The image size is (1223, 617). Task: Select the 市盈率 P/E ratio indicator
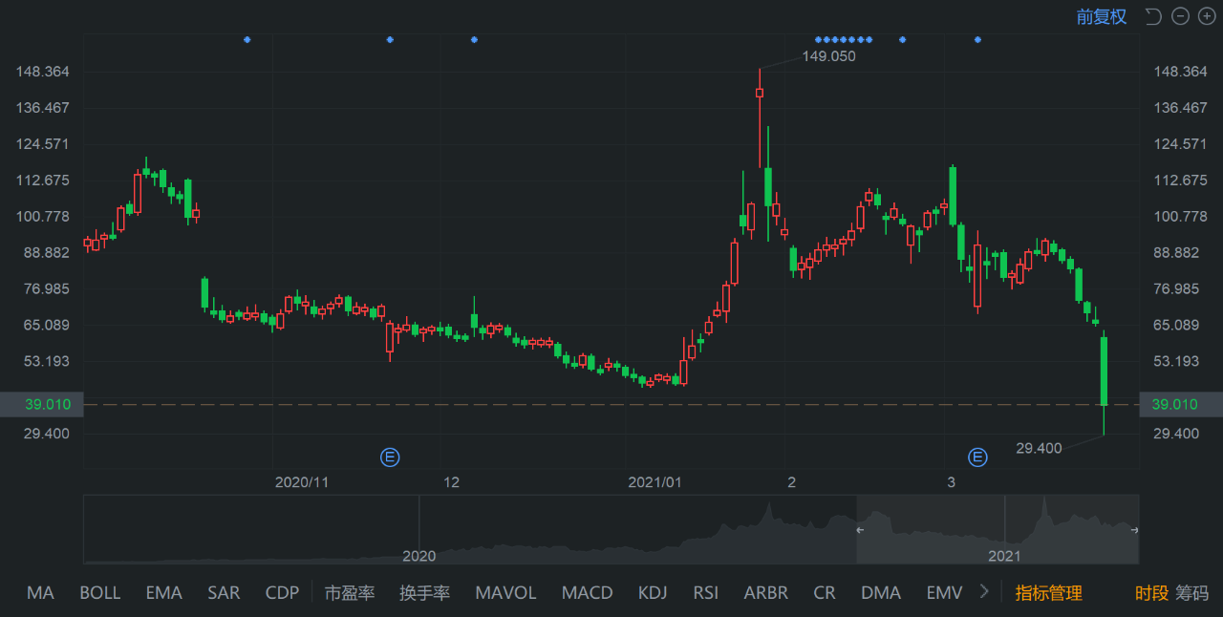pos(350,592)
